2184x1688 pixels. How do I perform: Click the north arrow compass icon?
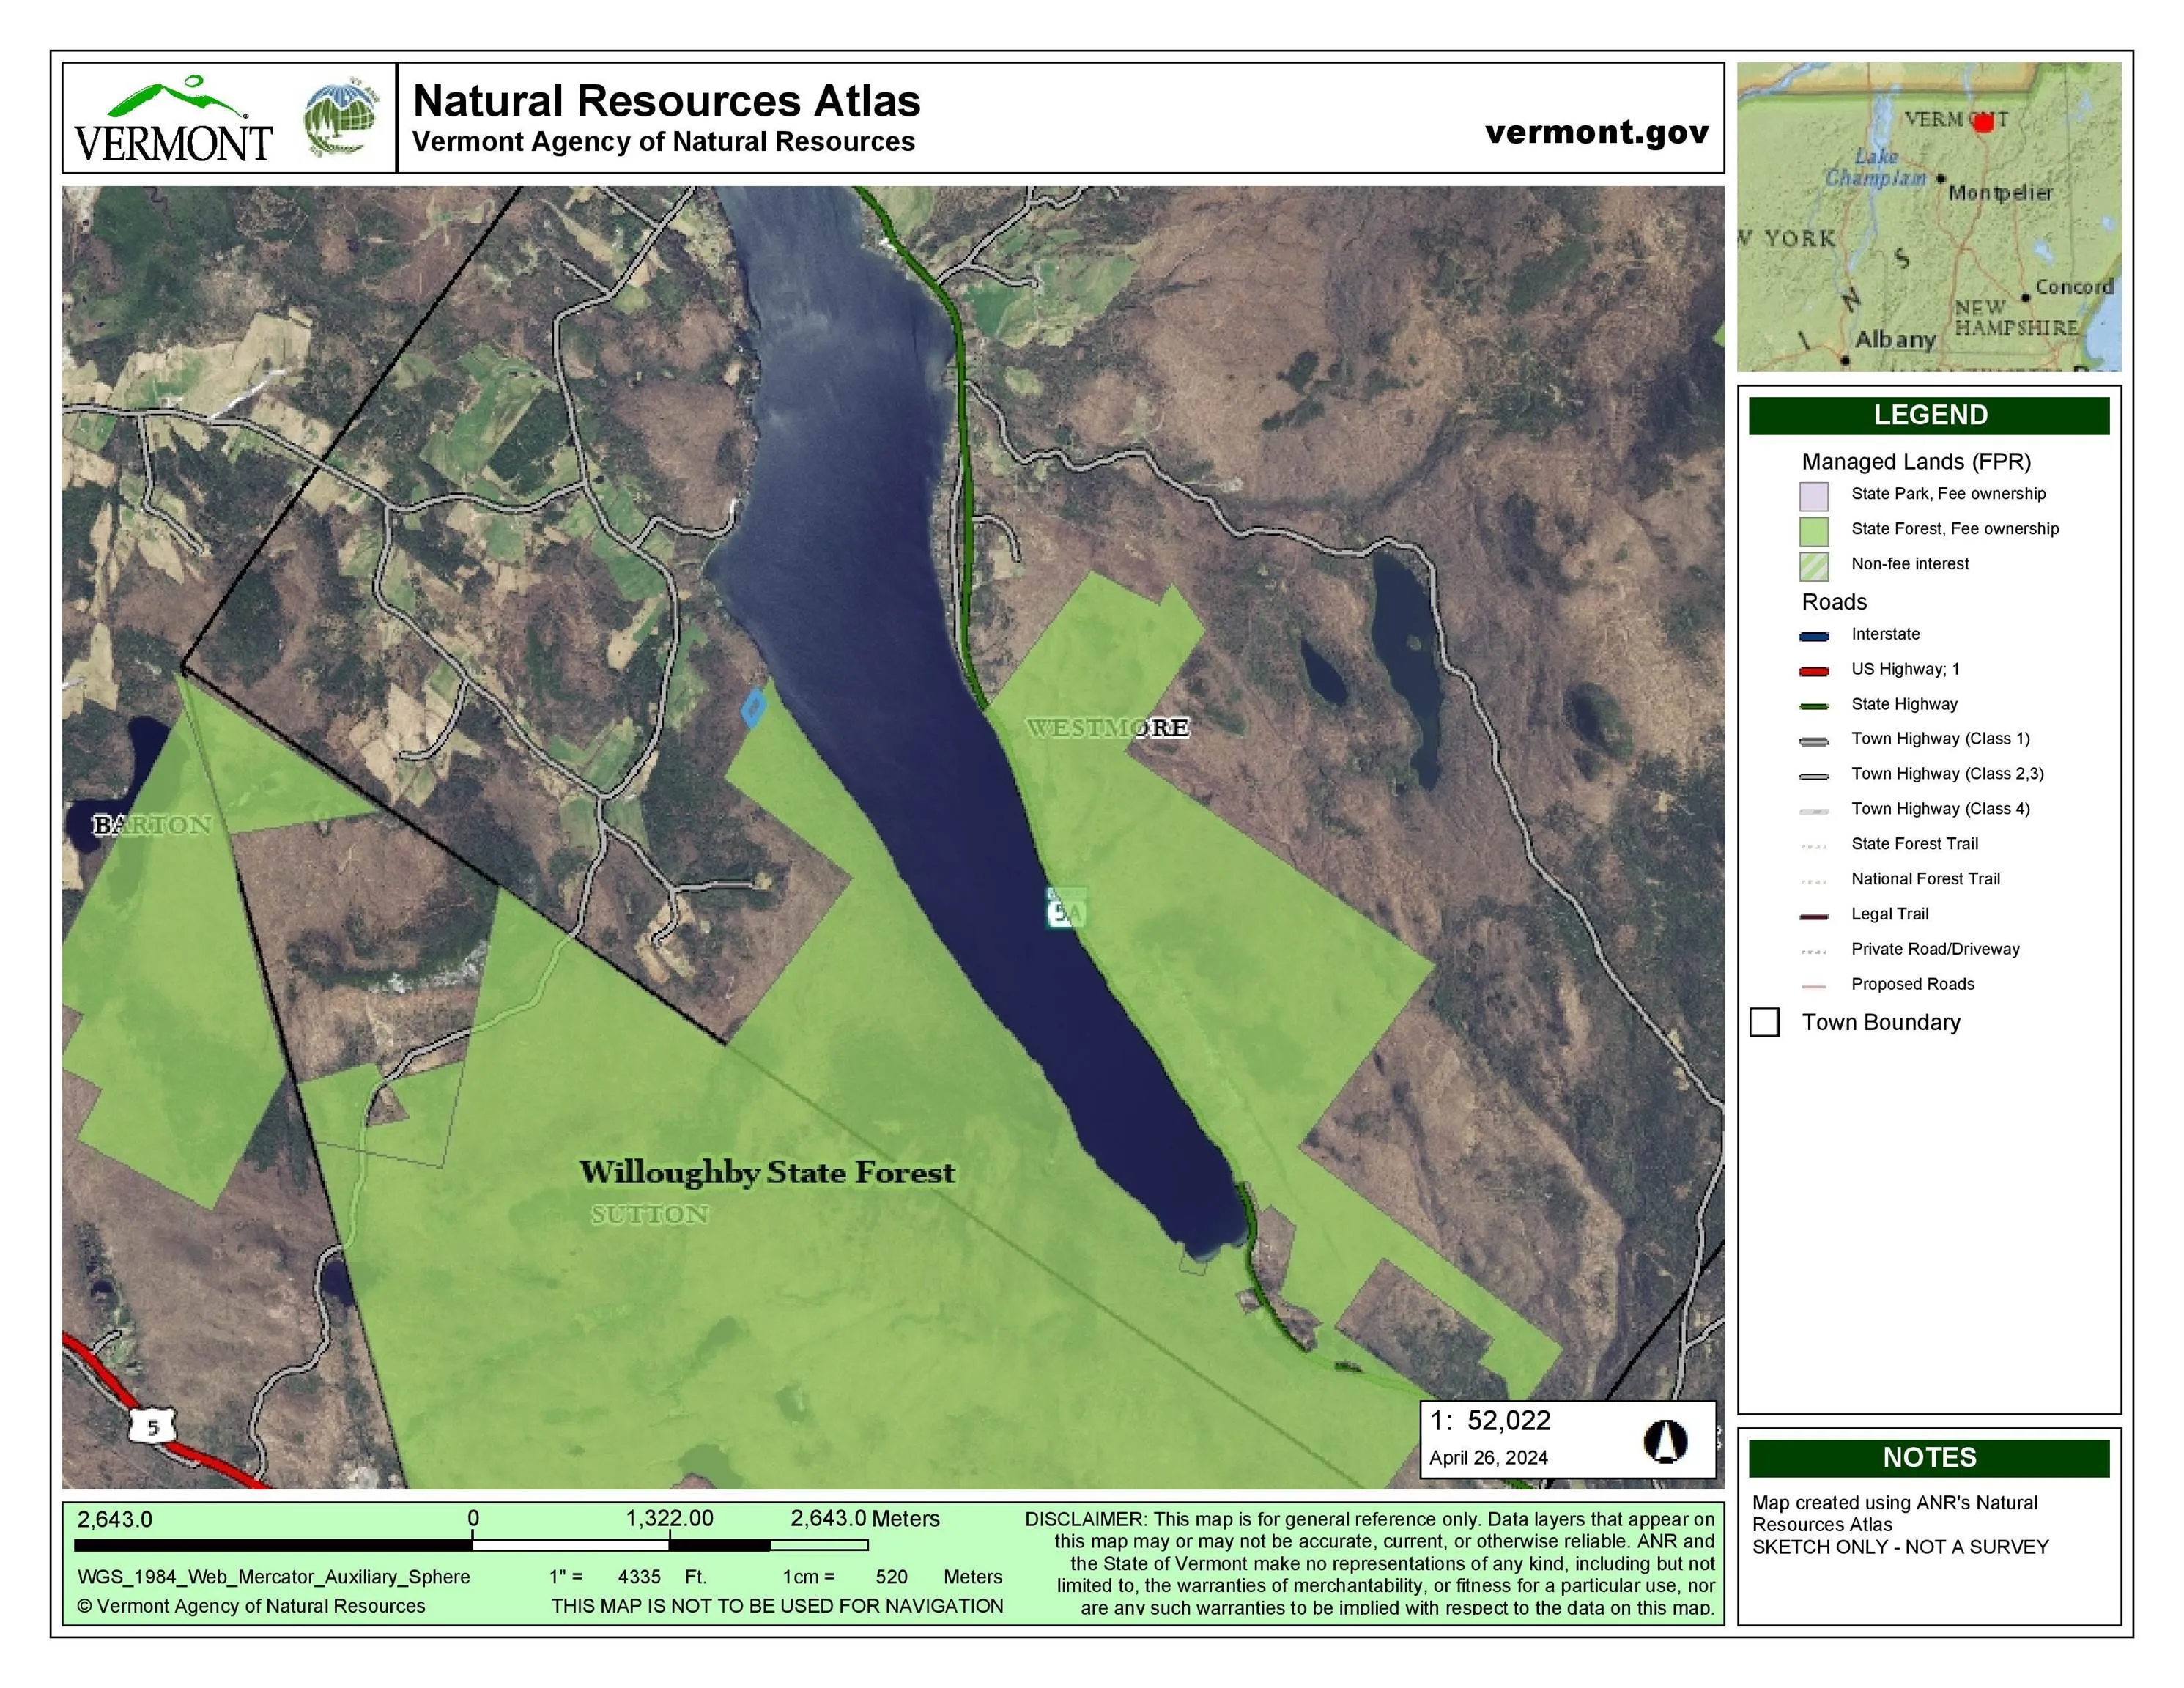tap(1665, 1441)
